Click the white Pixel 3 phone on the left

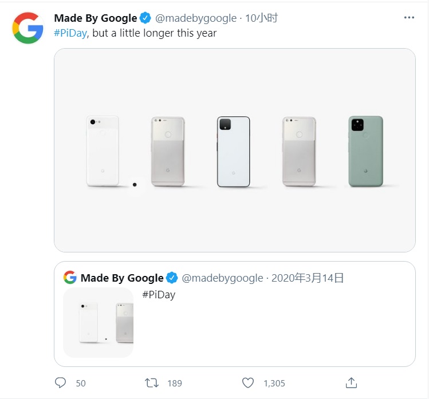coord(103,151)
